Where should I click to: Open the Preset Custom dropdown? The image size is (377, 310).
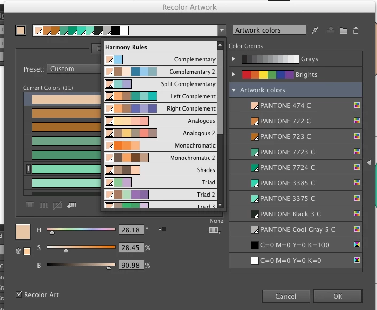[74, 69]
